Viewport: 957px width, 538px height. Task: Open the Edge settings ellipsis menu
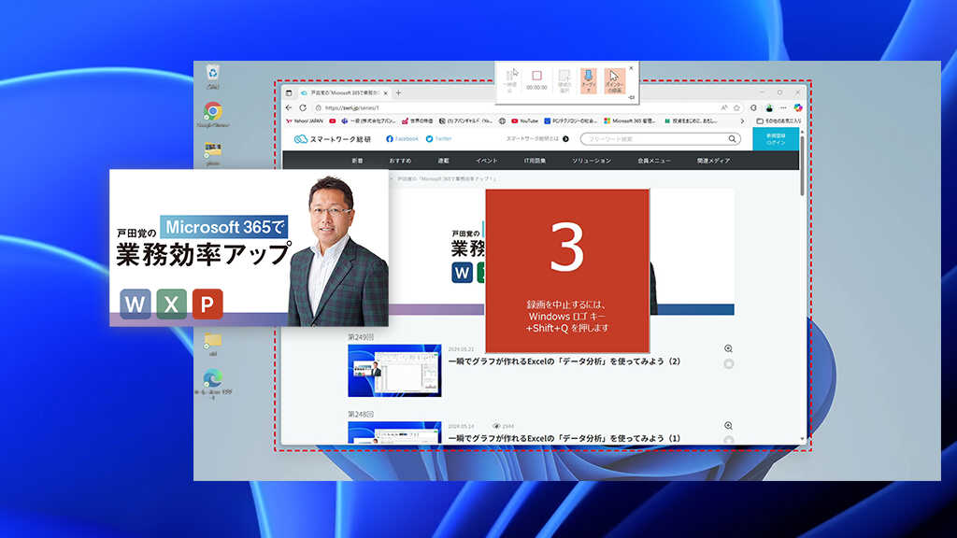point(783,107)
